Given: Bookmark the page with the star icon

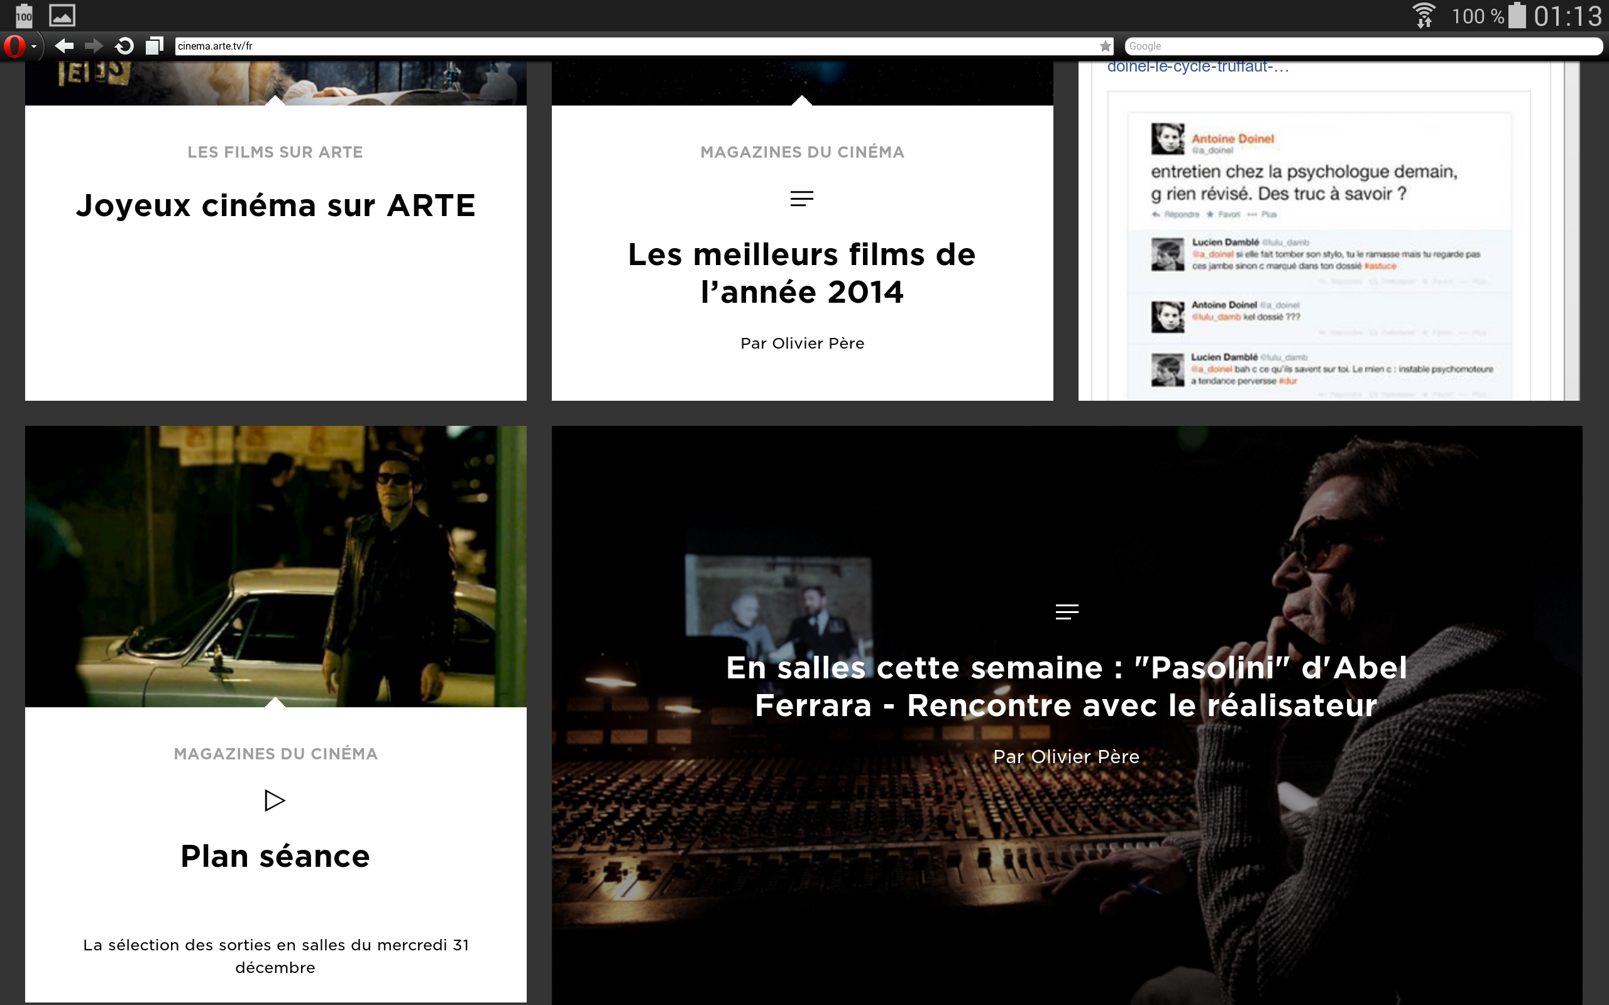Looking at the screenshot, I should 1105,46.
